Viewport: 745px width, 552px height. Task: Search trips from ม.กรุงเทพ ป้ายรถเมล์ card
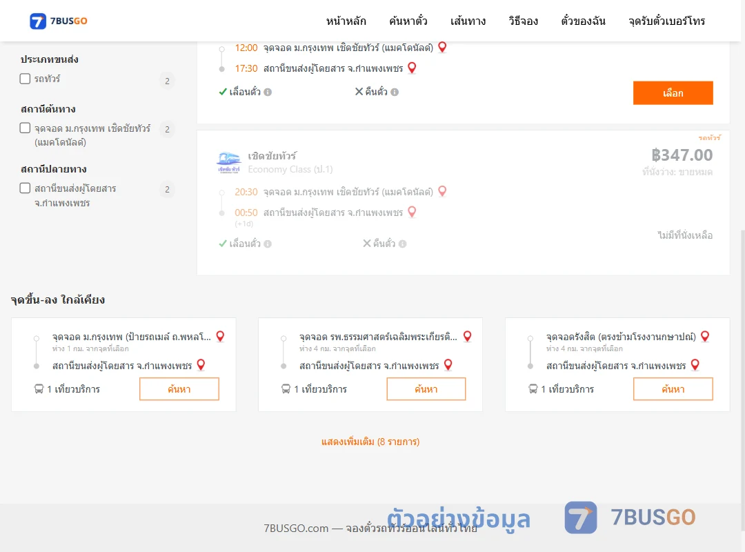click(179, 389)
